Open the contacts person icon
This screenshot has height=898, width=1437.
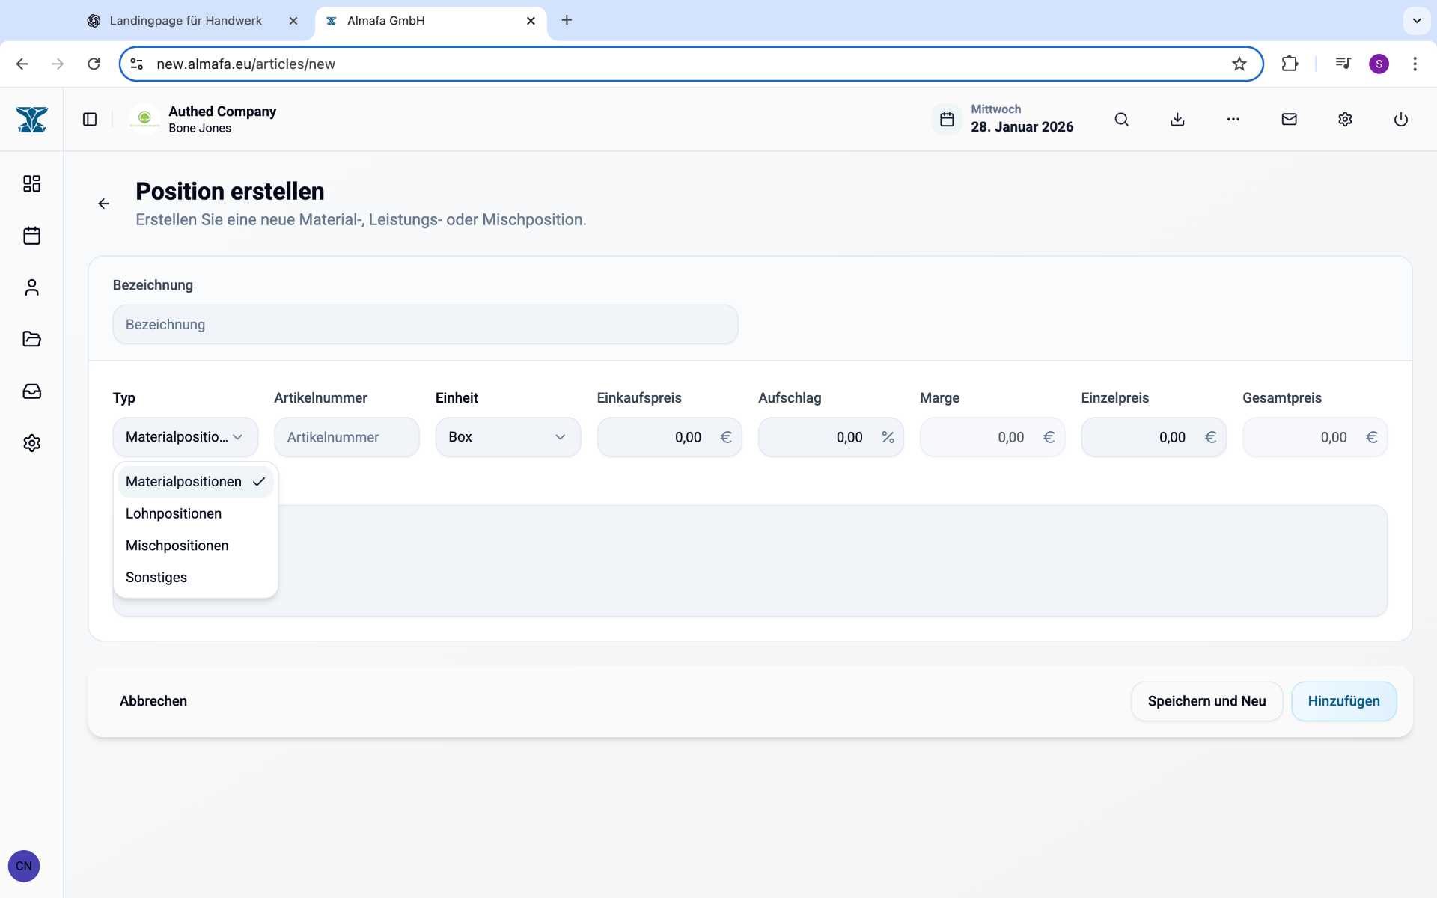[x=31, y=287]
